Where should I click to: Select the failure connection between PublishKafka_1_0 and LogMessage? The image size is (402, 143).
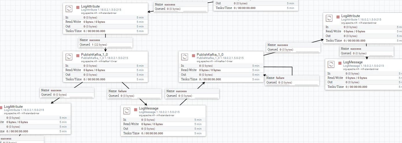pos(135,93)
